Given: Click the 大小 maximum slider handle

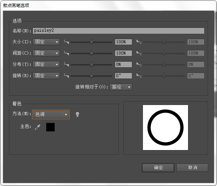Looking at the screenshot, I should pyautogui.click(x=164, y=42).
